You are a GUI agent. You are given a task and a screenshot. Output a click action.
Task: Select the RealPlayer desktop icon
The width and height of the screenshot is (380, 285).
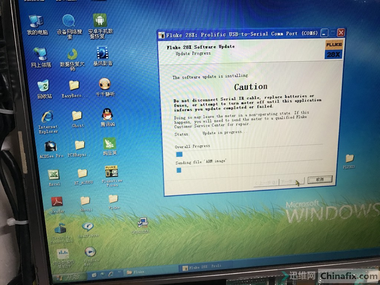[88, 230]
